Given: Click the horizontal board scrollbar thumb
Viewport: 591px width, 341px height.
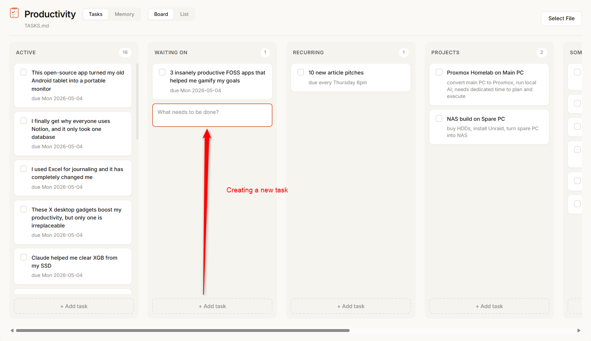Looking at the screenshot, I should click(183, 331).
